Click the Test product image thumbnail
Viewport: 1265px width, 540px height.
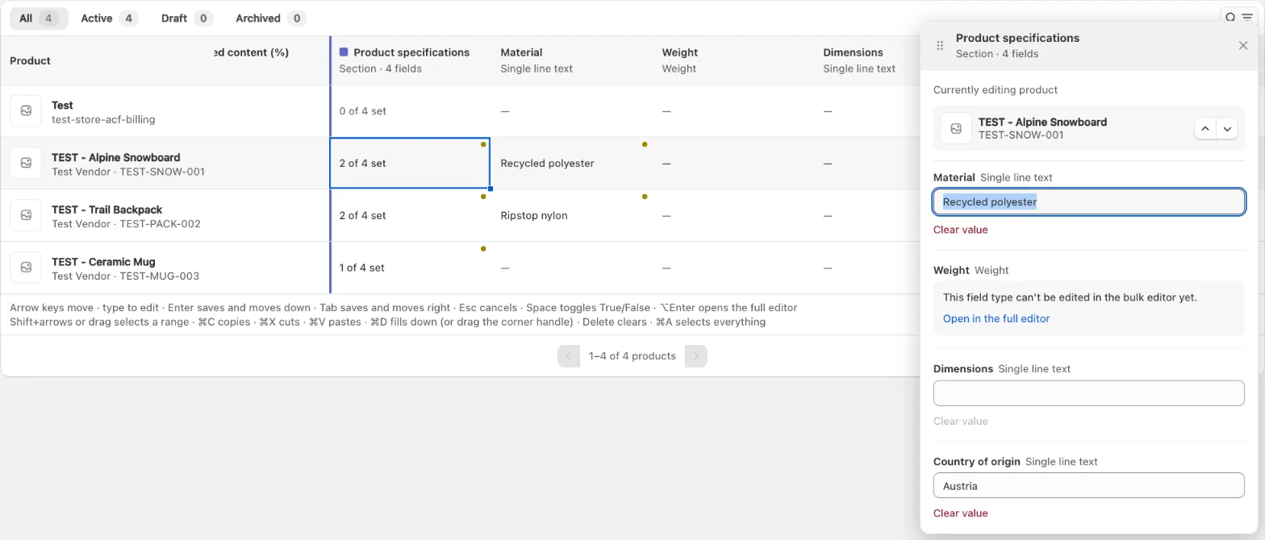26,110
